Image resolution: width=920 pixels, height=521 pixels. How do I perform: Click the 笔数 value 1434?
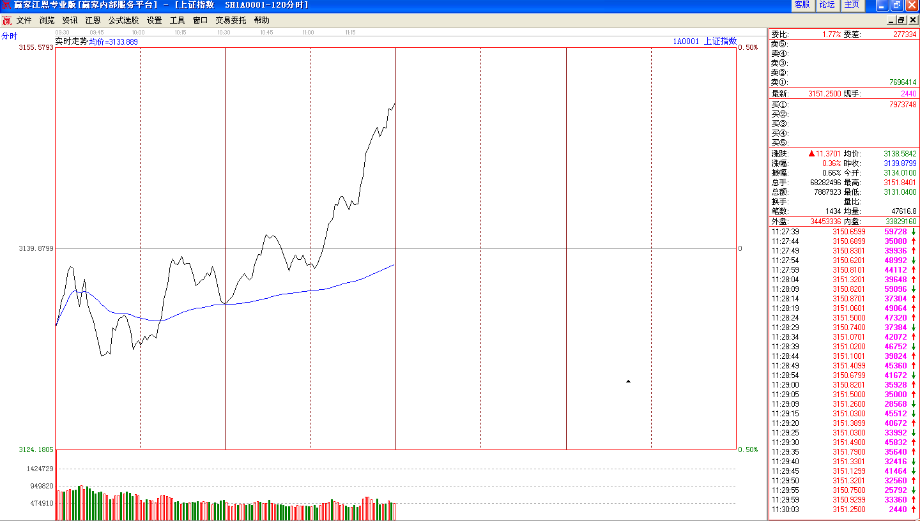[x=833, y=211]
